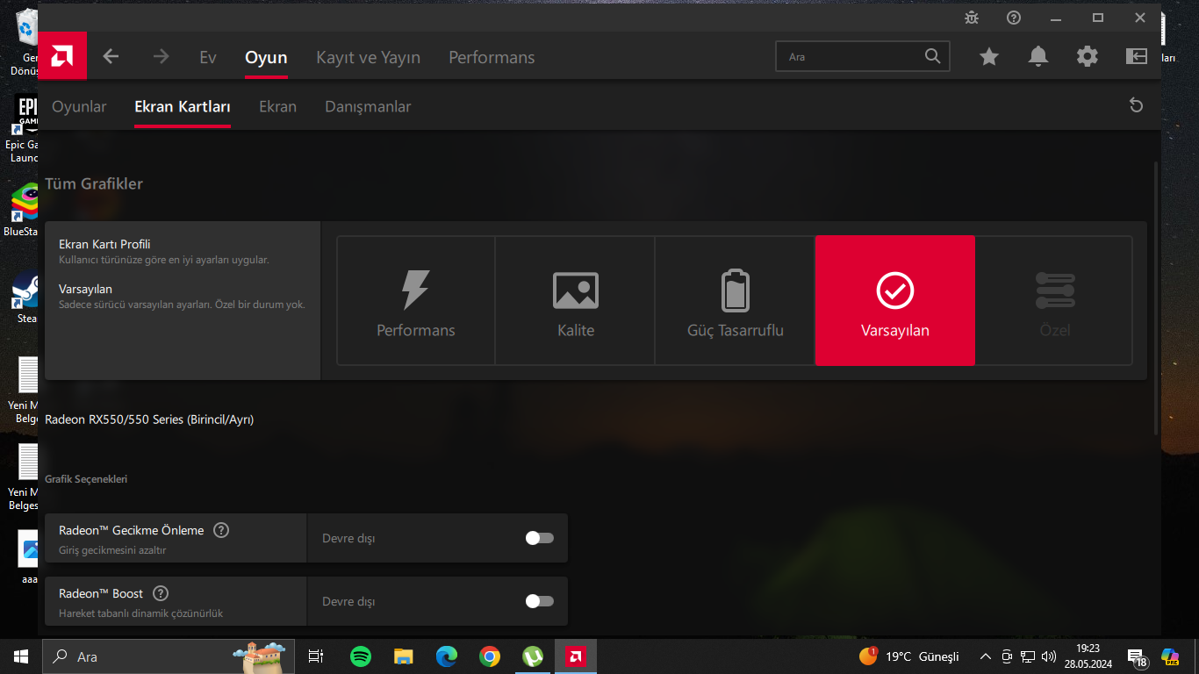1199x674 pixels.
Task: Open settings with the gear icon
Action: (x=1088, y=56)
